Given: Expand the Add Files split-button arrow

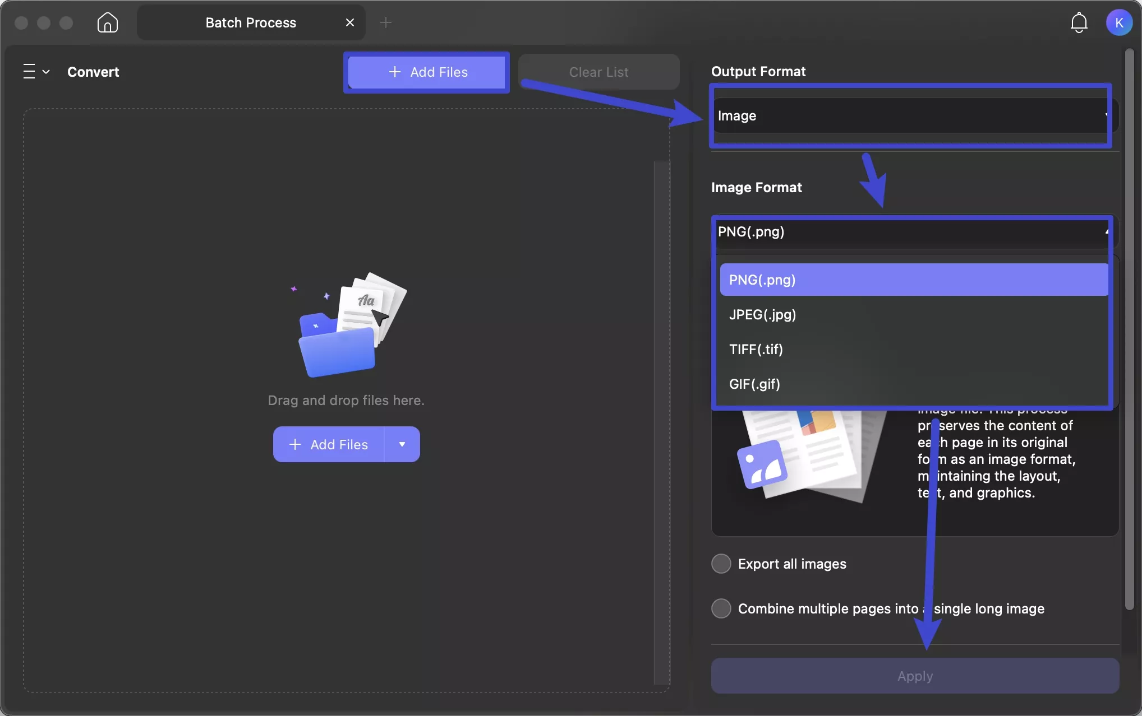Looking at the screenshot, I should (x=402, y=444).
